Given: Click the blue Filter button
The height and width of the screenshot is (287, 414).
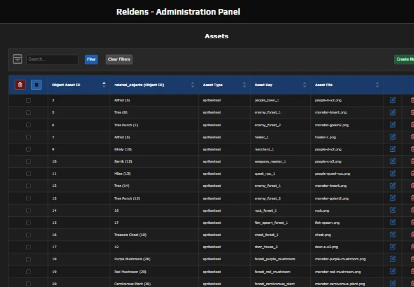Looking at the screenshot, I should pyautogui.click(x=91, y=59).
